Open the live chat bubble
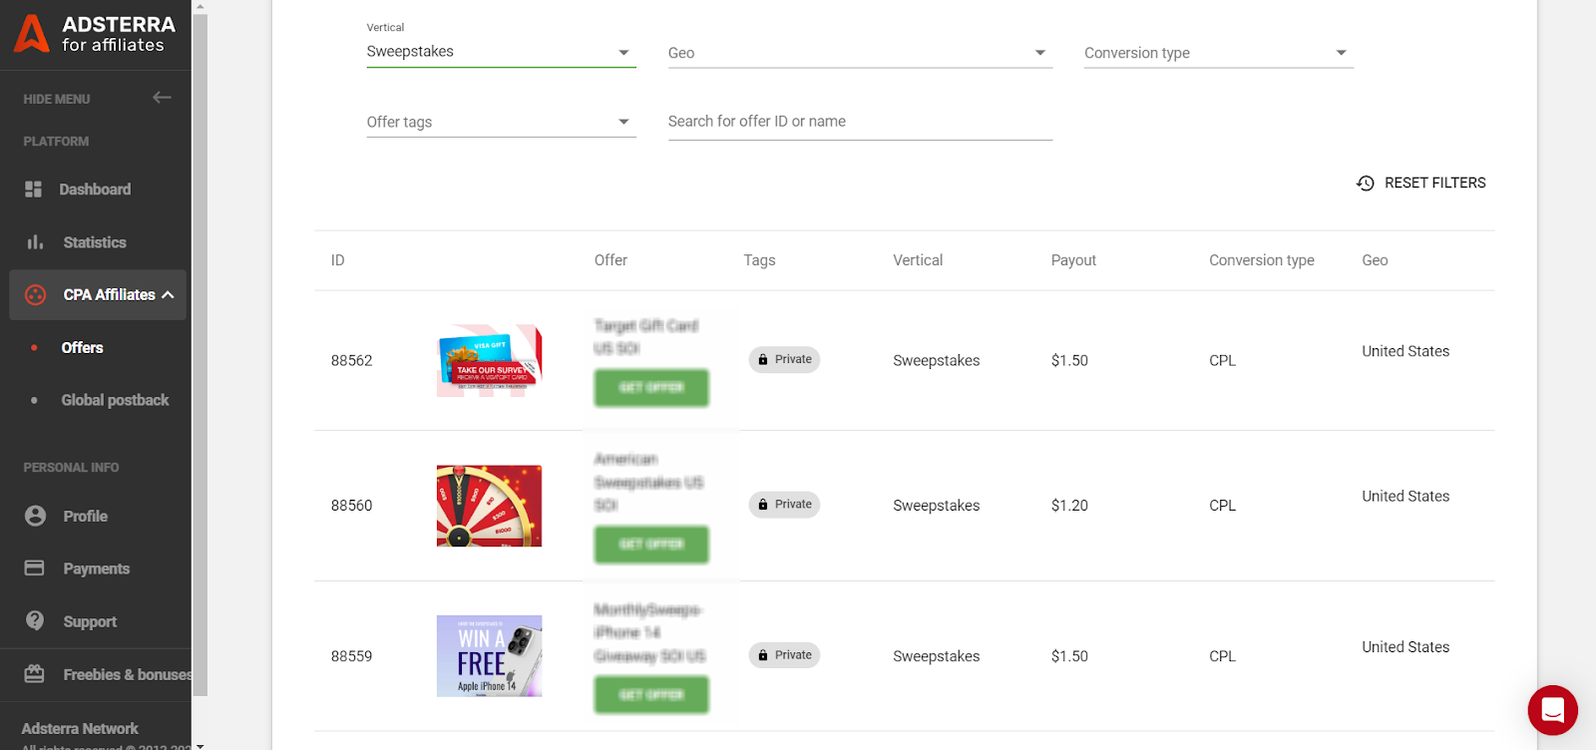Viewport: 1596px width, 750px height. (1552, 710)
